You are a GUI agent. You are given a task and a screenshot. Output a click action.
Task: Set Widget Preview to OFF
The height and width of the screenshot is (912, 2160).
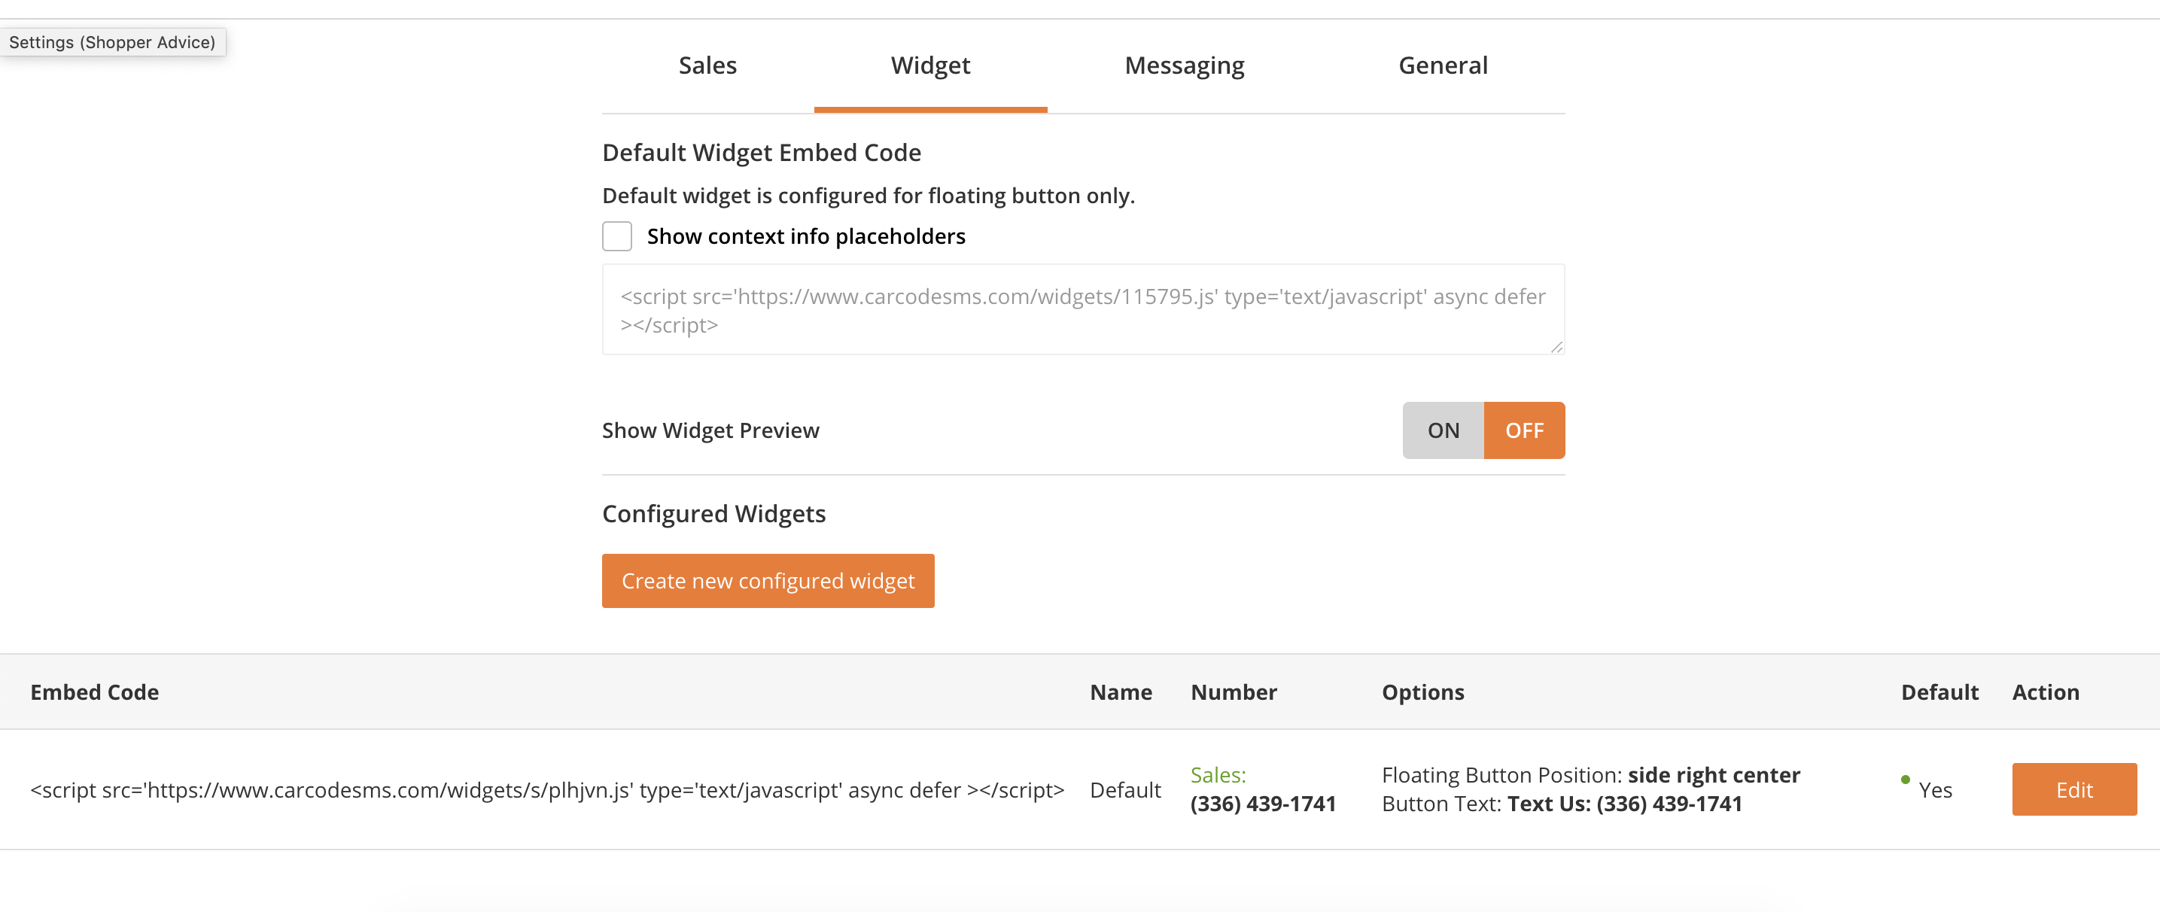tap(1523, 430)
